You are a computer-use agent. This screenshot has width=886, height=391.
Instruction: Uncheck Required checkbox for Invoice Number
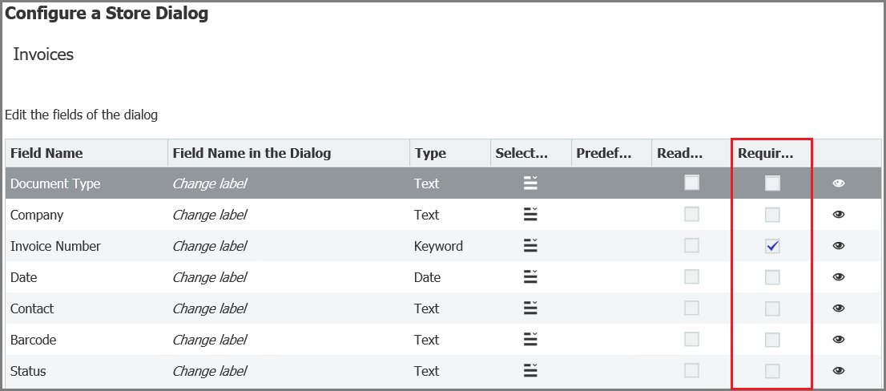(x=772, y=246)
